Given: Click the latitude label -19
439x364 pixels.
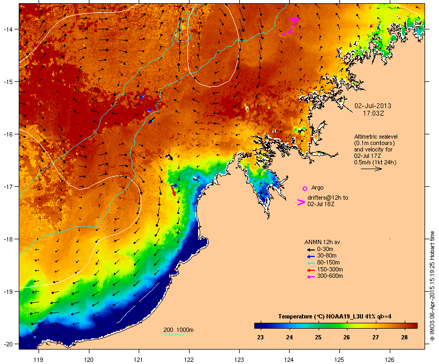Looking at the screenshot, I should [8, 292].
